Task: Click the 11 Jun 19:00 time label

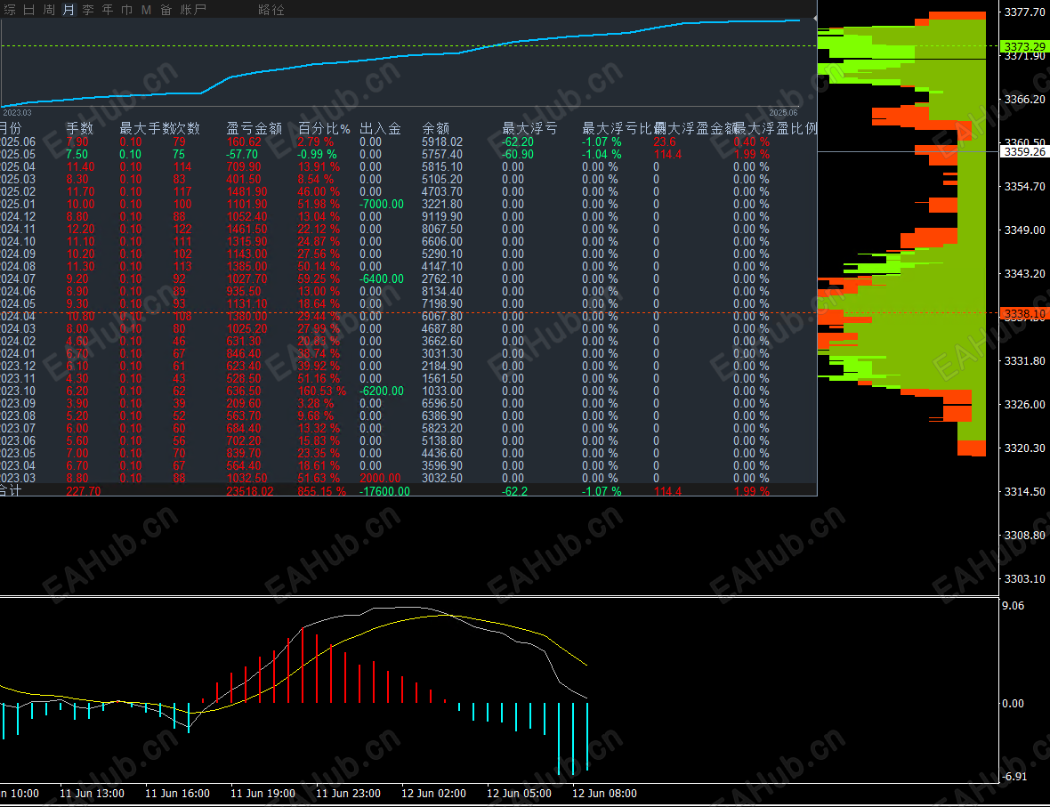Action: point(262,794)
